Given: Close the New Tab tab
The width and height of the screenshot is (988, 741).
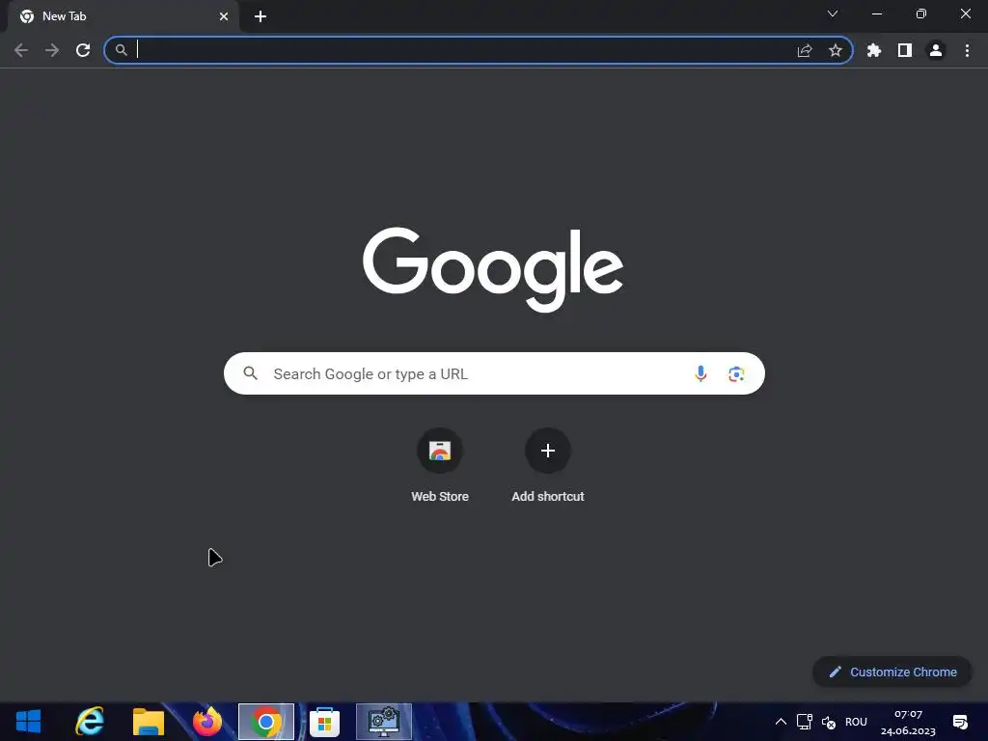Looking at the screenshot, I should [224, 16].
